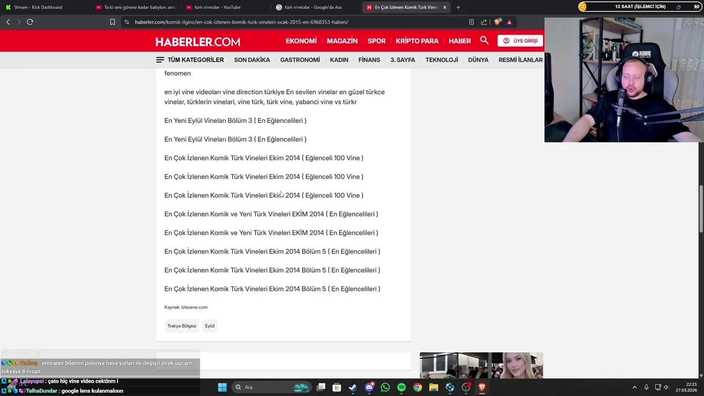The image size is (704, 396).
Task: Open the blonde woman thumbnail in sidebar
Action: click(481, 365)
